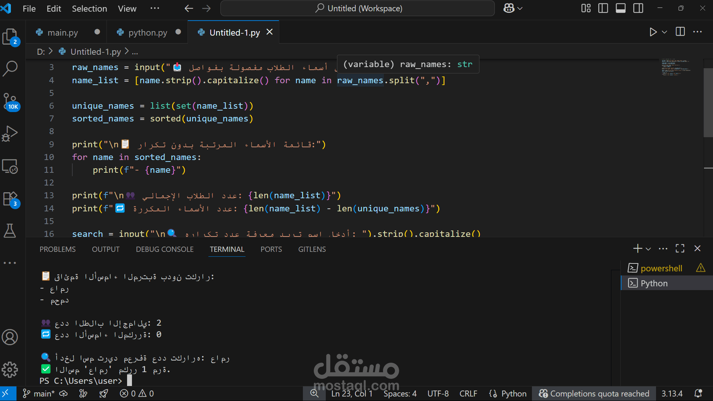Open remote window from status bar
Viewport: 713px width, 401px height.
(x=6, y=394)
